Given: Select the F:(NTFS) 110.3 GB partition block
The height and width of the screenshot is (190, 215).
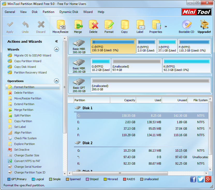Looking at the screenshot, I should (x=194, y=46).
